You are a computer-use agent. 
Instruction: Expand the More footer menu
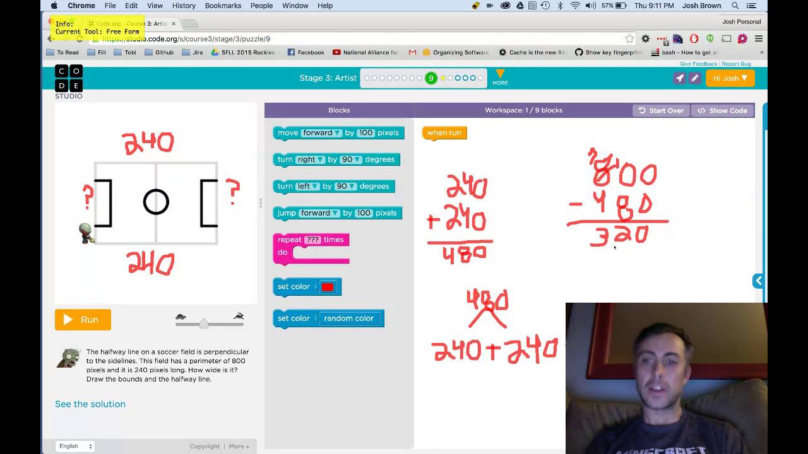coord(239,446)
